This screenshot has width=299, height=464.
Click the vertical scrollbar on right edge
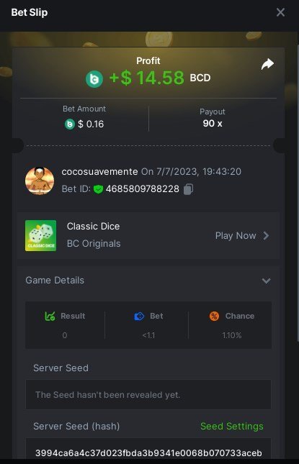pos(298,192)
